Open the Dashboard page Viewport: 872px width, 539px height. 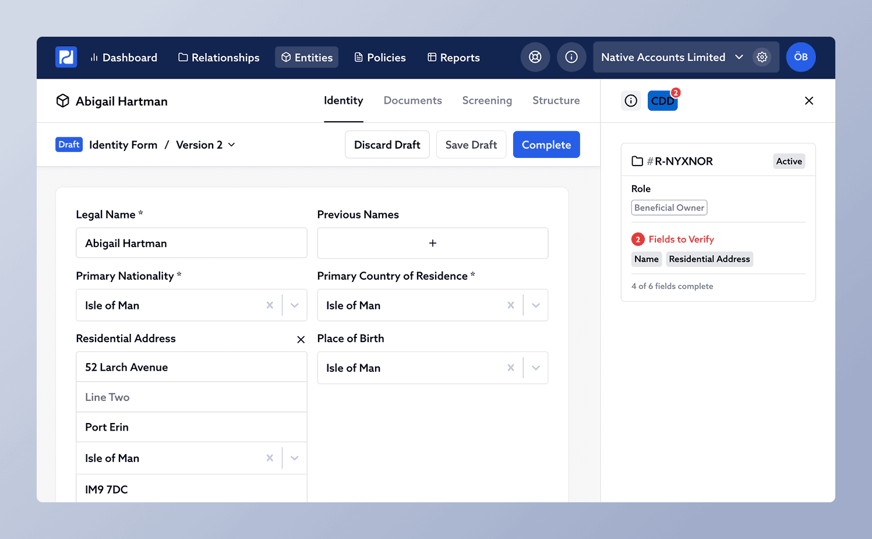[123, 57]
